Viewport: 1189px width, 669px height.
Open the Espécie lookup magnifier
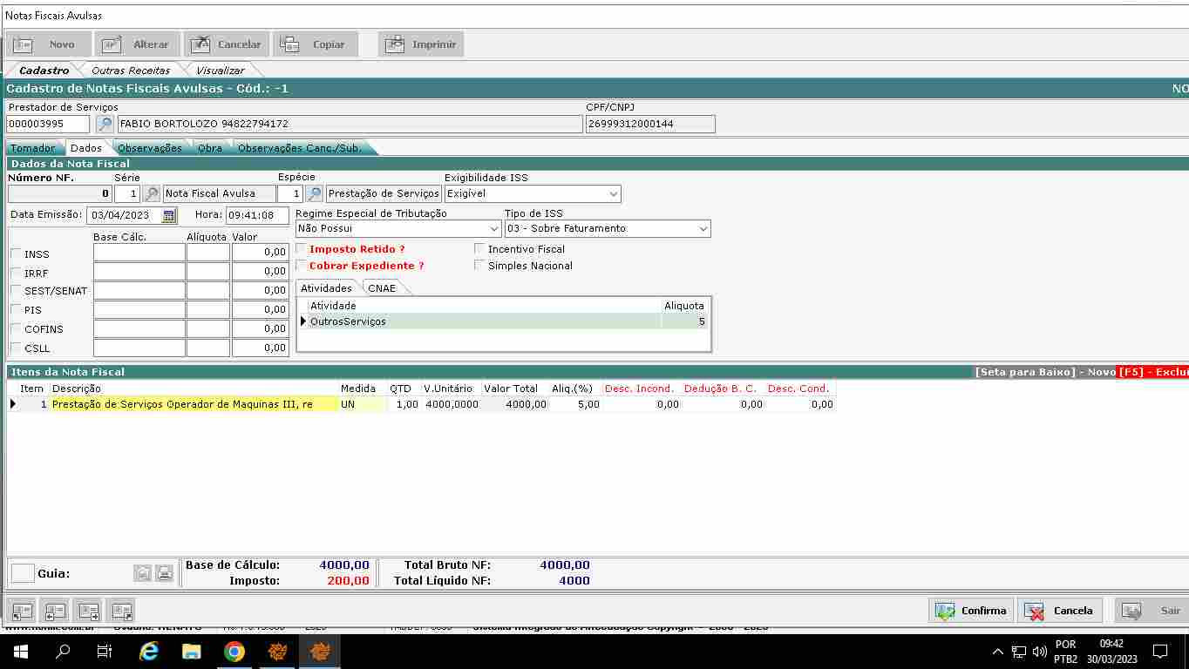(314, 193)
